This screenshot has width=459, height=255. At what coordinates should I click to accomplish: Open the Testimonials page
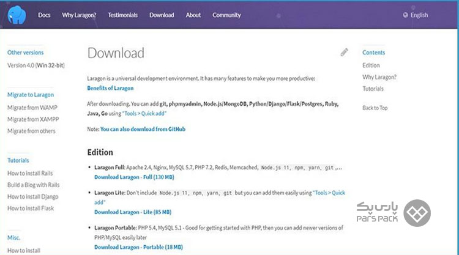pos(122,15)
